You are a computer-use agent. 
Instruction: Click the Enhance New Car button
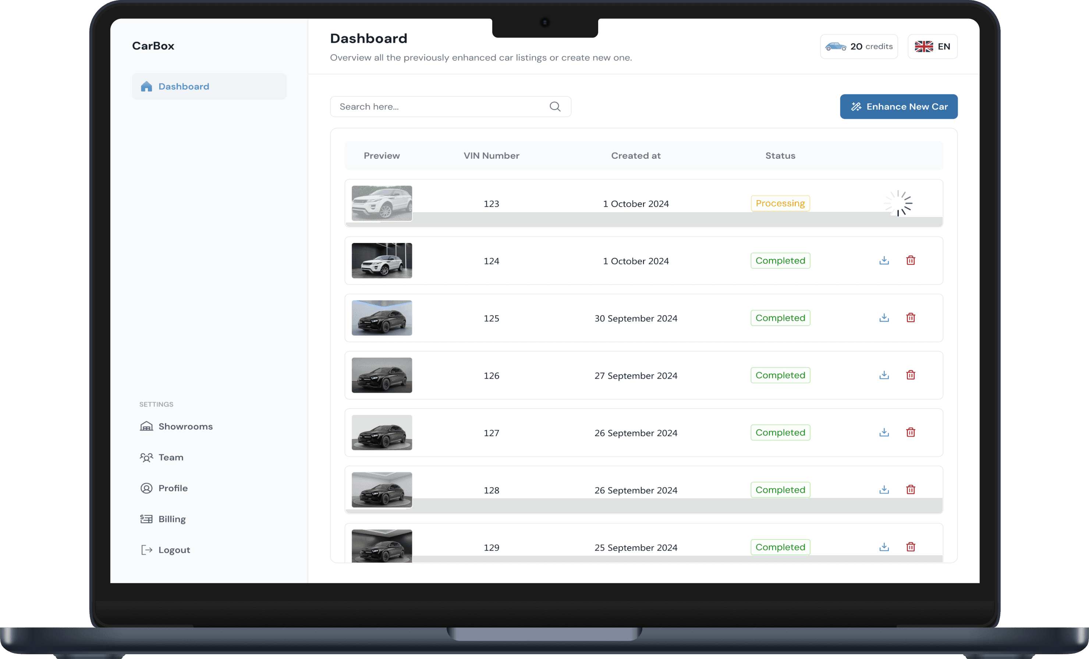898,106
